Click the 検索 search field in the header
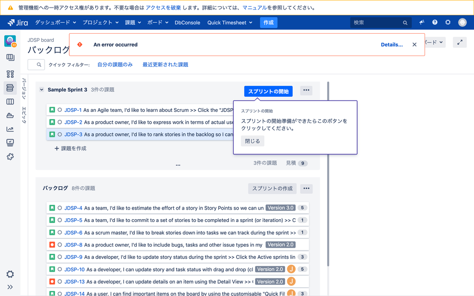 [x=380, y=23]
